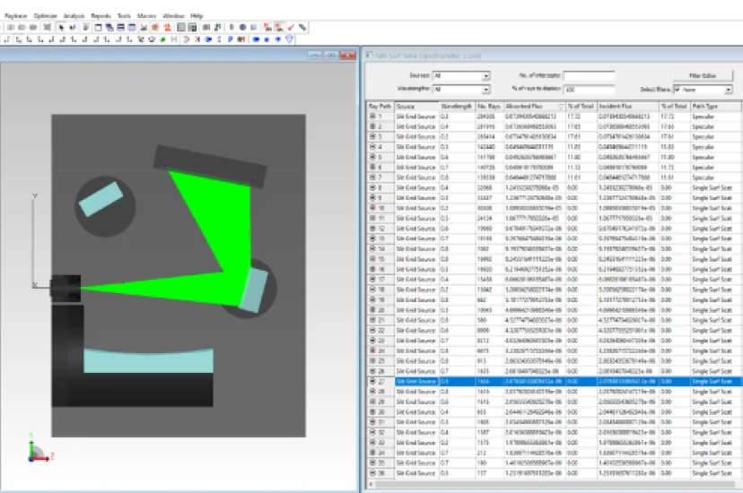Open the Tools menu
Viewport: 743px width, 493px height.
point(124,15)
